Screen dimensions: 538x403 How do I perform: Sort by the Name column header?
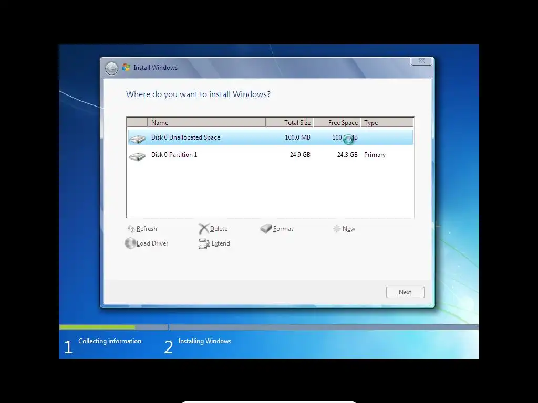tap(206, 122)
